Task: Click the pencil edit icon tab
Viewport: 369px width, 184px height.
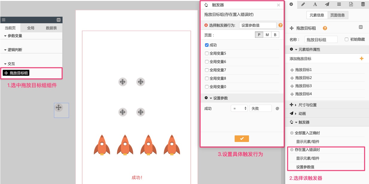Action: coord(303,4)
